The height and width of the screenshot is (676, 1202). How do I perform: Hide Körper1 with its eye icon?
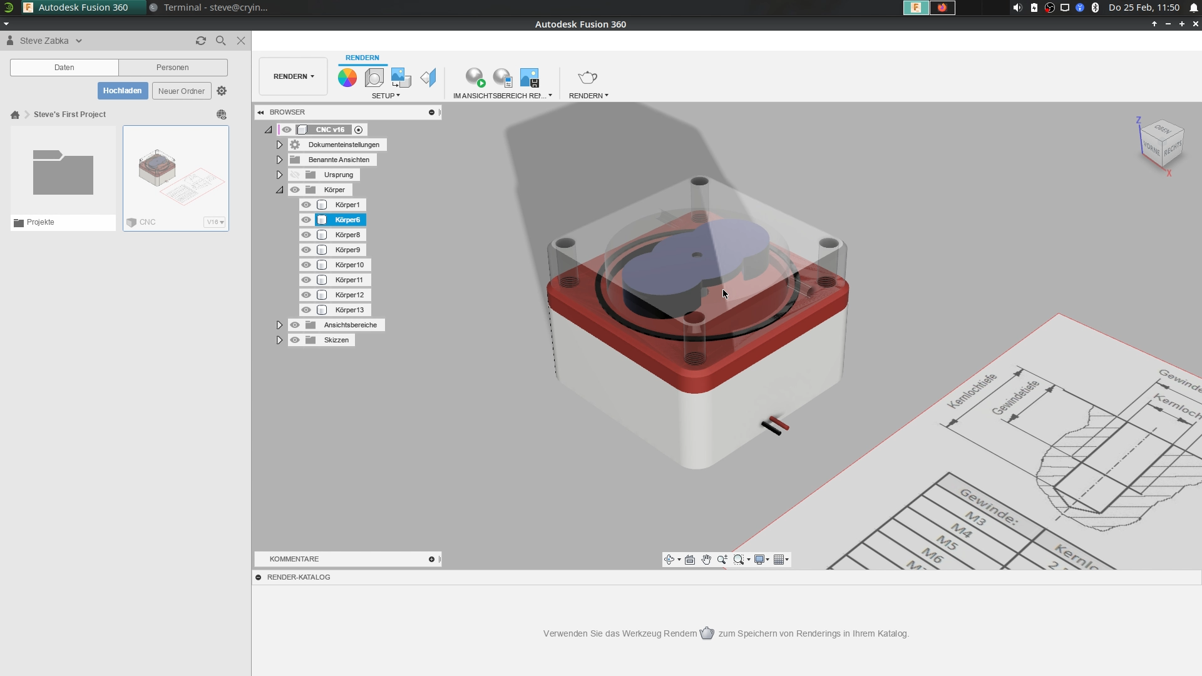point(306,205)
